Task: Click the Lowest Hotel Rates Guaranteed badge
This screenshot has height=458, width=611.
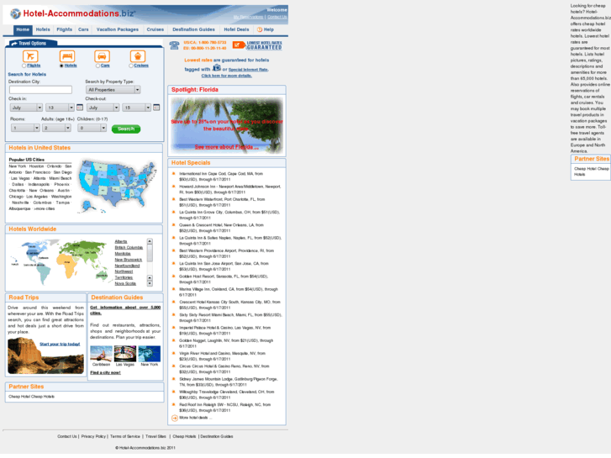Action: [x=257, y=45]
